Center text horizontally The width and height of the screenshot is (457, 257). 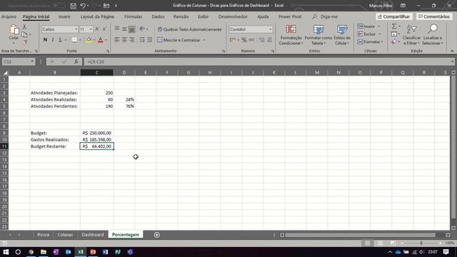(124, 40)
